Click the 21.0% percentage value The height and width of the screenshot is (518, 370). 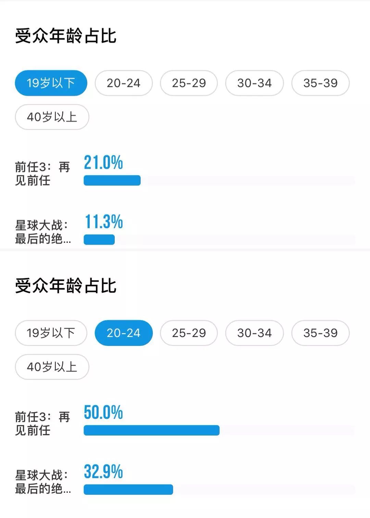click(103, 163)
